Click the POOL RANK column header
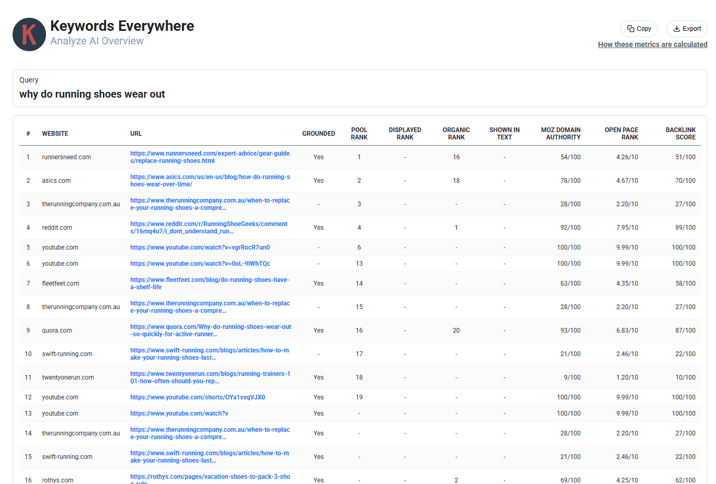The height and width of the screenshot is (484, 716). (x=359, y=134)
